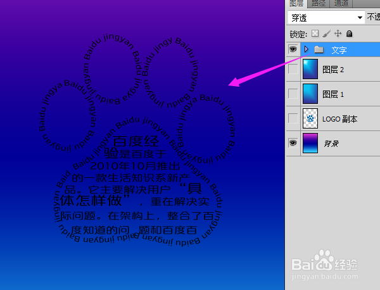380x290 pixels.
Task: Show layer 图层 1 visibility box
Action: (293, 94)
